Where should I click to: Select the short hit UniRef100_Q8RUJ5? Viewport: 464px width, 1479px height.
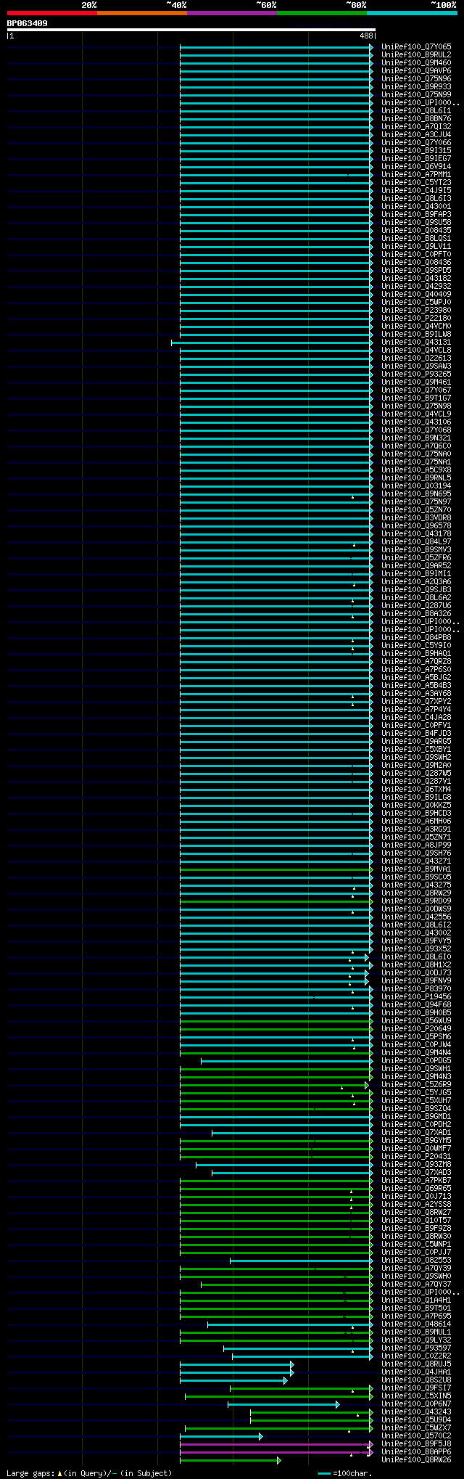pos(416,1364)
